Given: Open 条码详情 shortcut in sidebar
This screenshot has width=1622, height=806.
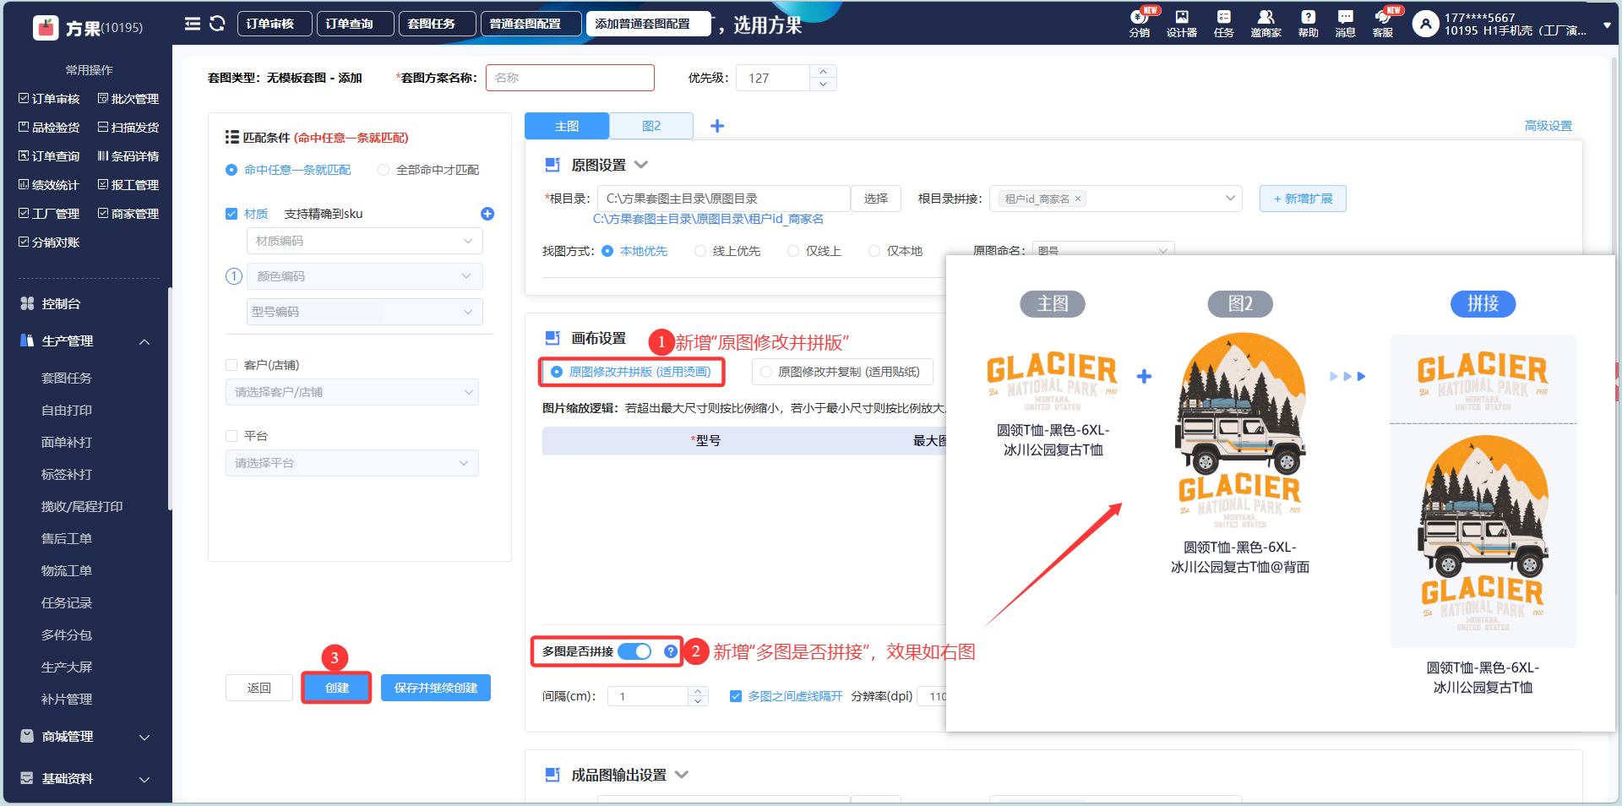Looking at the screenshot, I should point(128,156).
